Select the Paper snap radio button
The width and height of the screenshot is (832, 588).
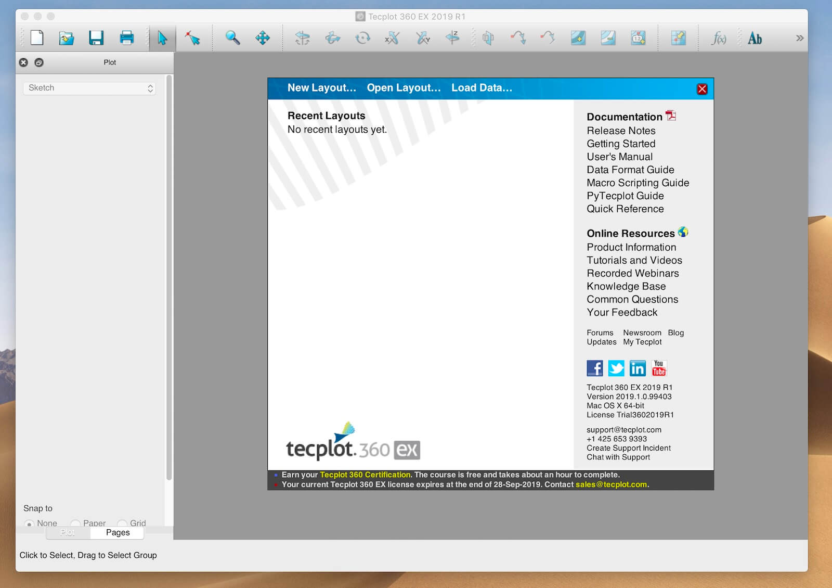(x=75, y=523)
